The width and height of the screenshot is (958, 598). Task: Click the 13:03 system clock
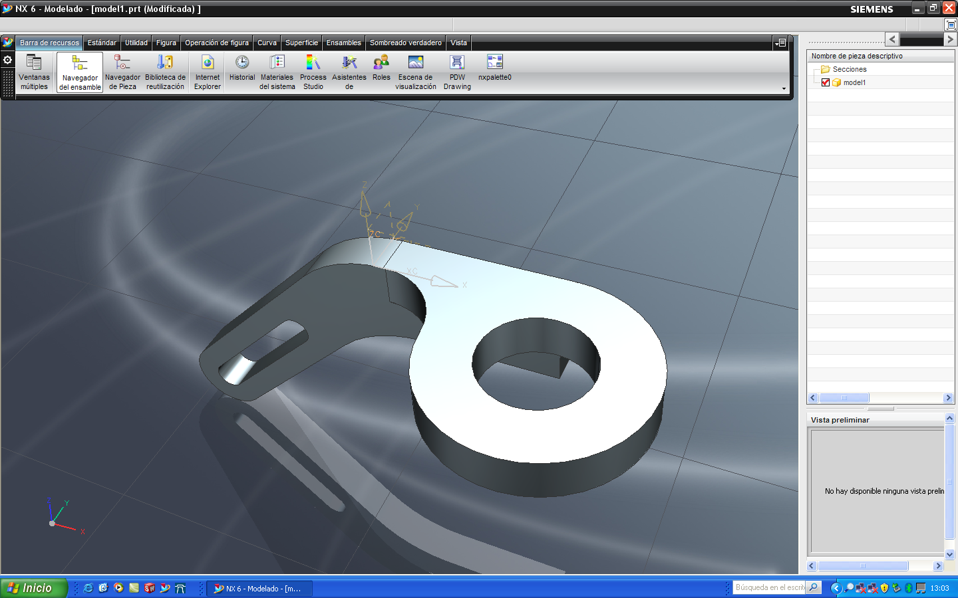(939, 588)
